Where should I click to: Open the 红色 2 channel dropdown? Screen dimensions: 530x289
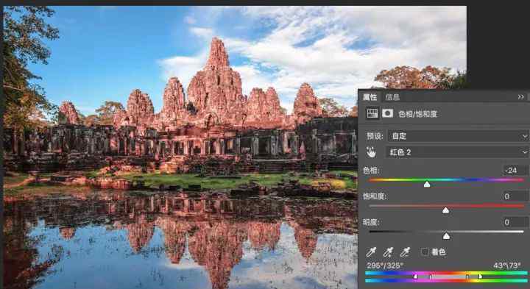coord(457,152)
